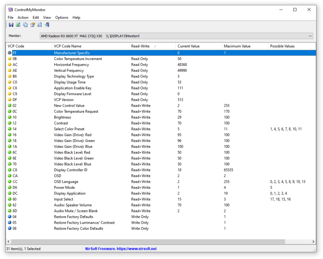Click the Save toolbar icon

click(x=11, y=25)
